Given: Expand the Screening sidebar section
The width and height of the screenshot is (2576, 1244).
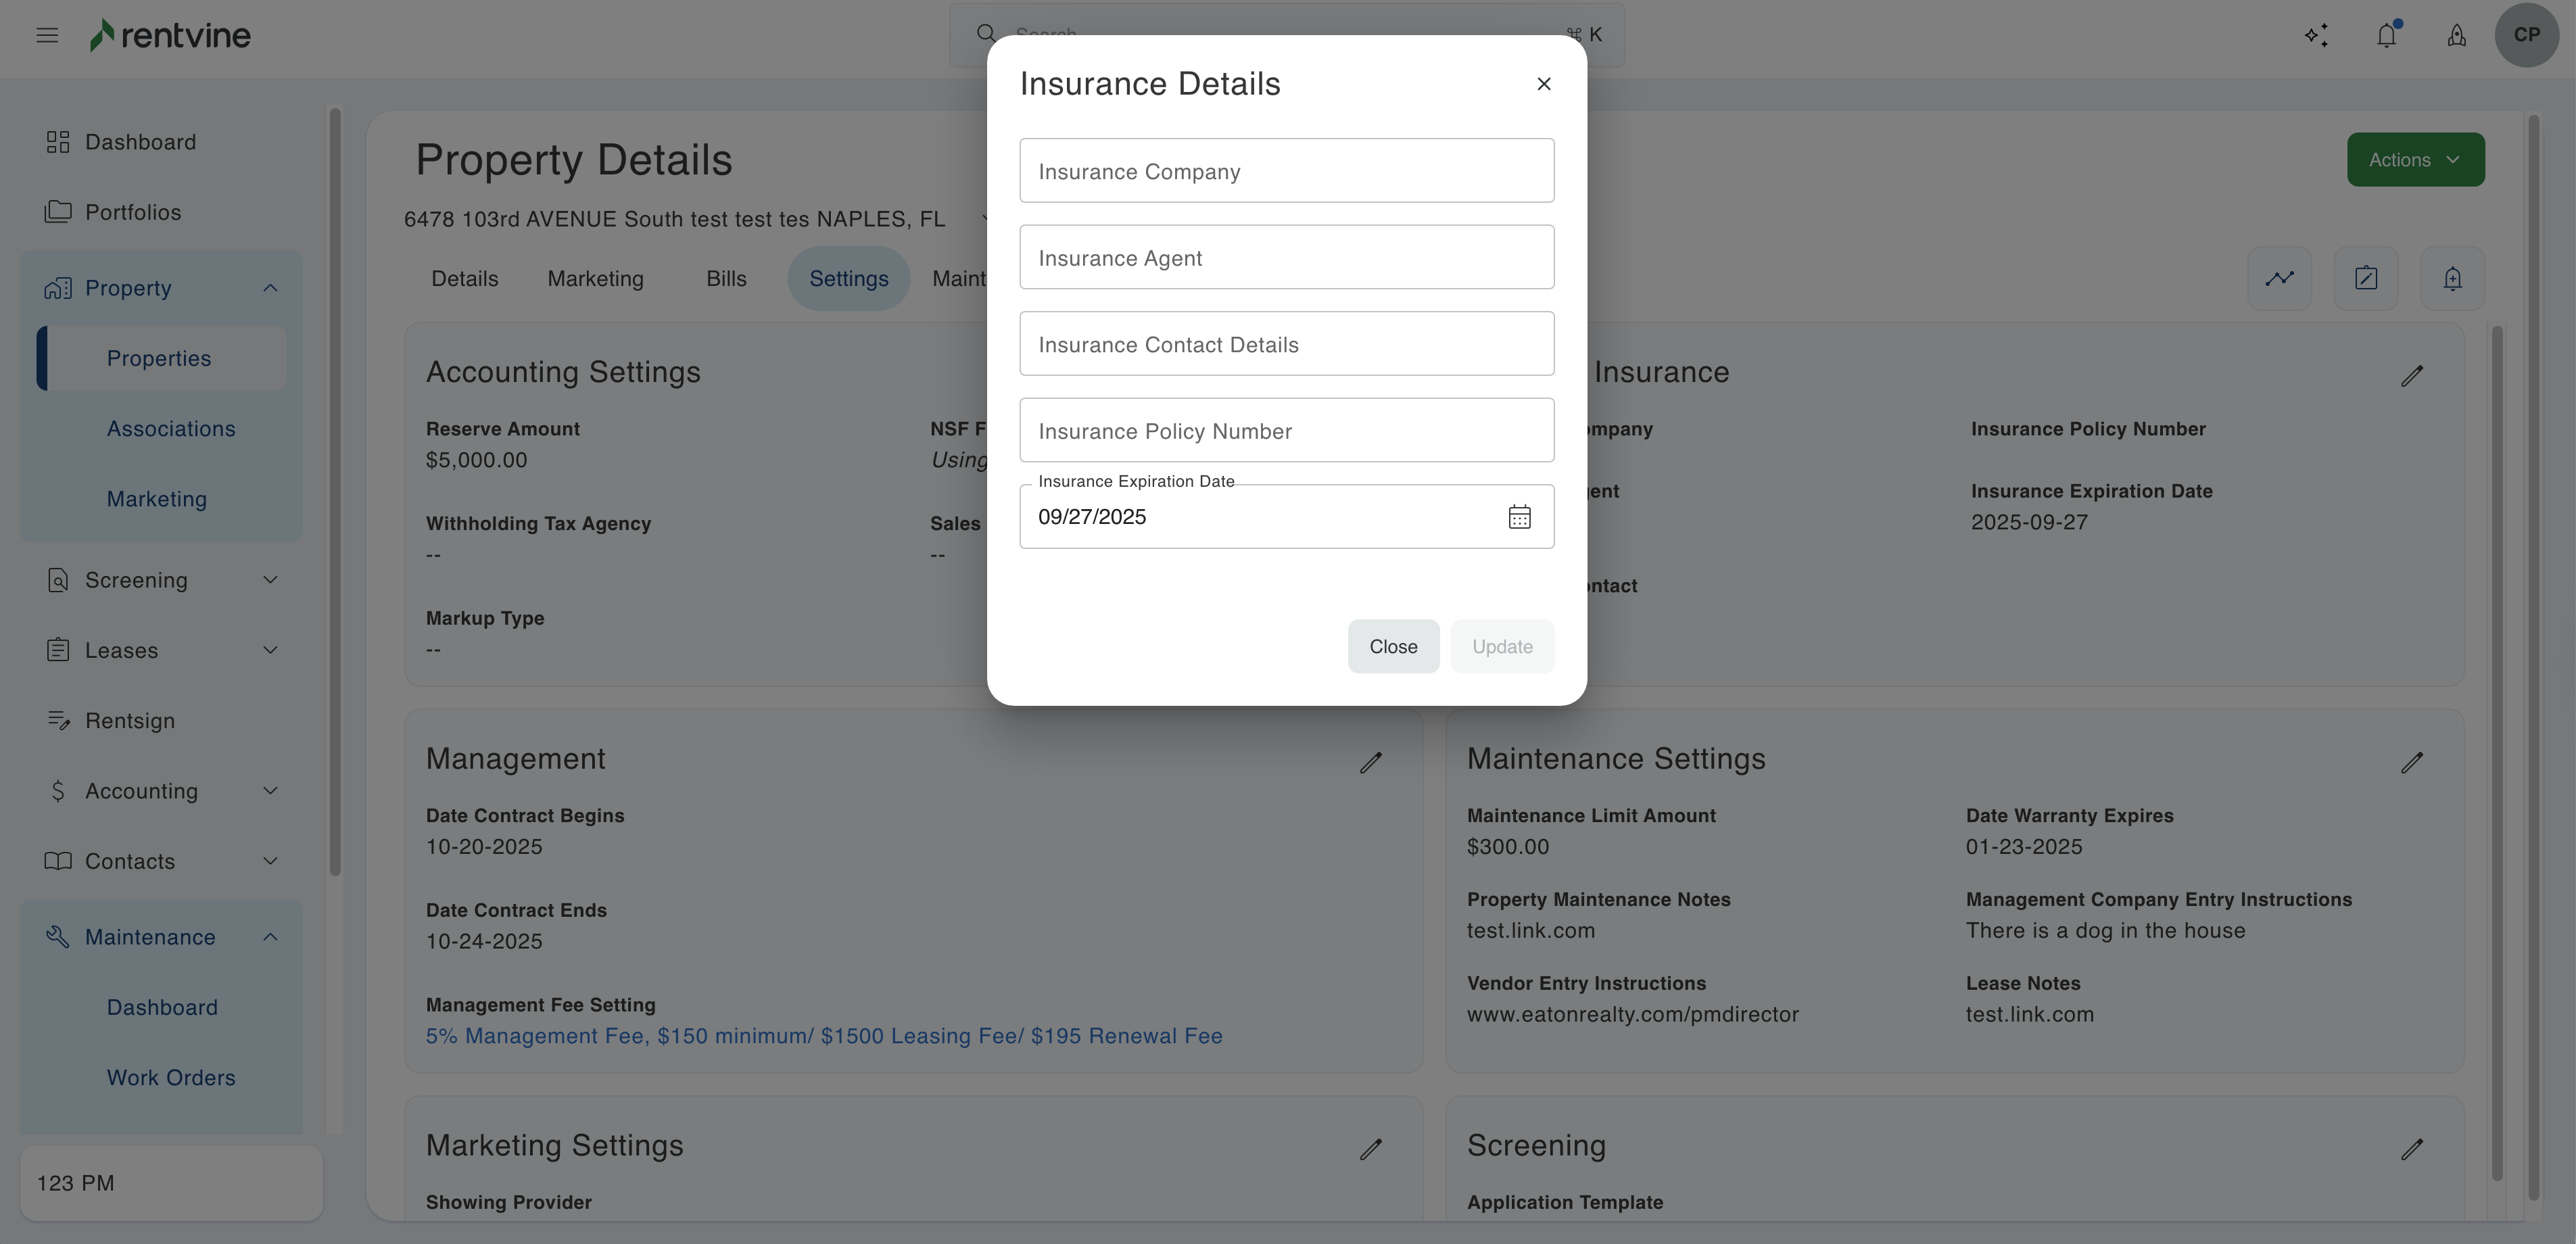Looking at the screenshot, I should pyautogui.click(x=270, y=580).
